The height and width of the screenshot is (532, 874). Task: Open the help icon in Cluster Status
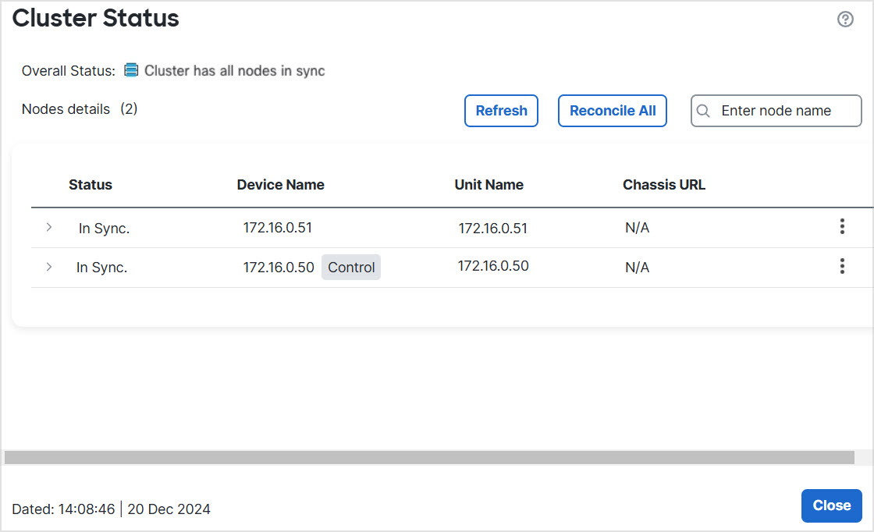(x=845, y=20)
